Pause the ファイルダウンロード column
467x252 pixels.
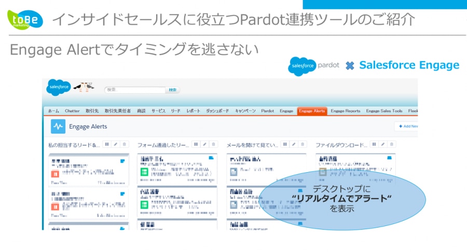tap(374, 145)
